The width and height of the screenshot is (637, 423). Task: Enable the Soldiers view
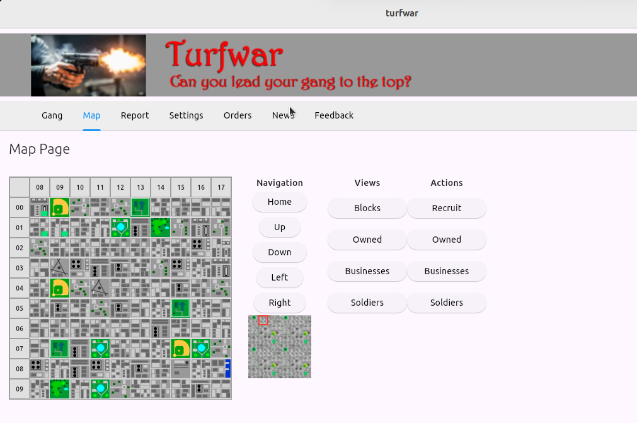tap(367, 303)
